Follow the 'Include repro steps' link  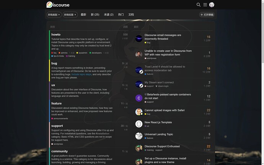tap(81, 74)
